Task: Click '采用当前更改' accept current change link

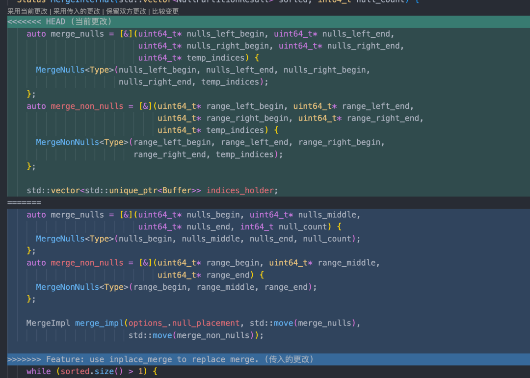Action: (x=27, y=11)
